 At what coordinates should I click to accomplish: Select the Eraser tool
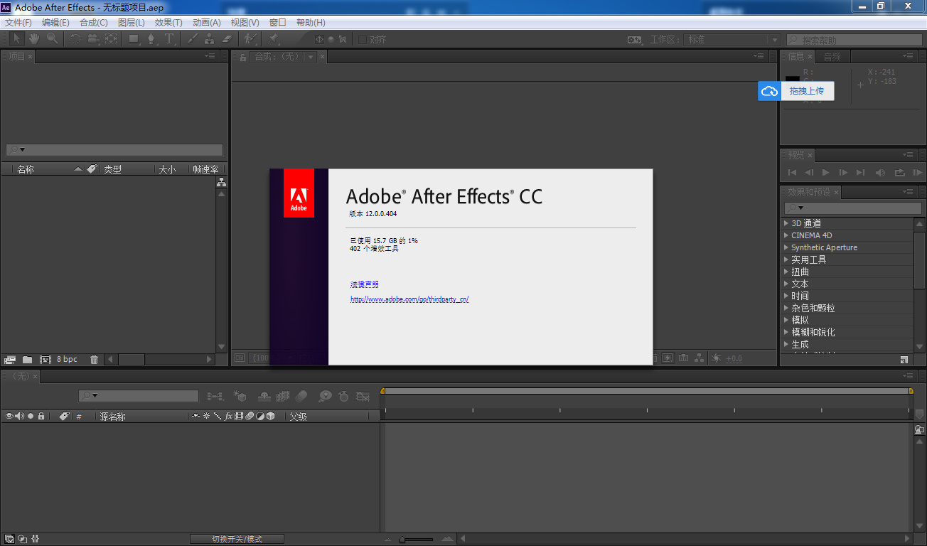tap(227, 39)
